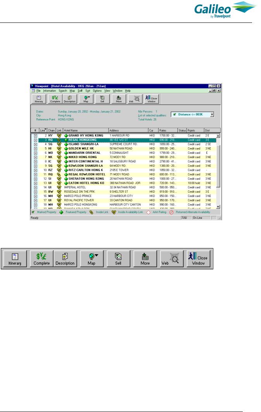Image resolution: width=261 pixels, height=412 pixels.
Task: Click More in the enlarged toolbar strip
Action: (145, 259)
